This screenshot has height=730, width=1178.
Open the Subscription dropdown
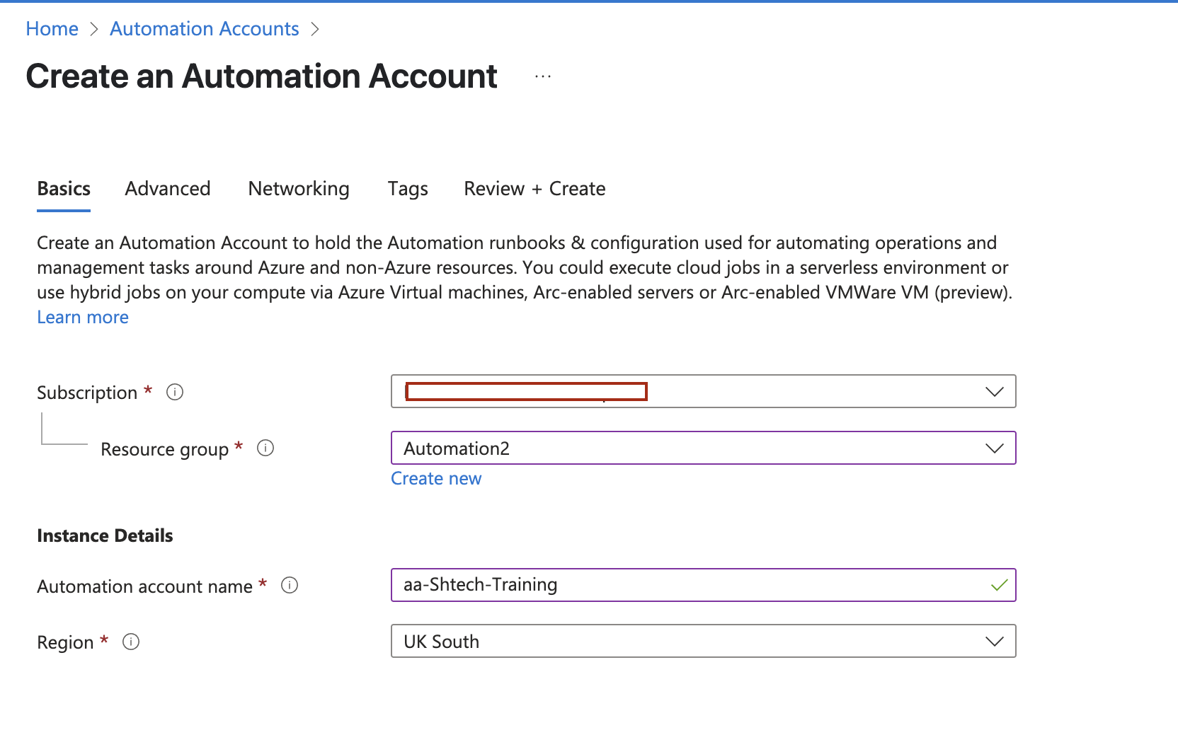(995, 391)
